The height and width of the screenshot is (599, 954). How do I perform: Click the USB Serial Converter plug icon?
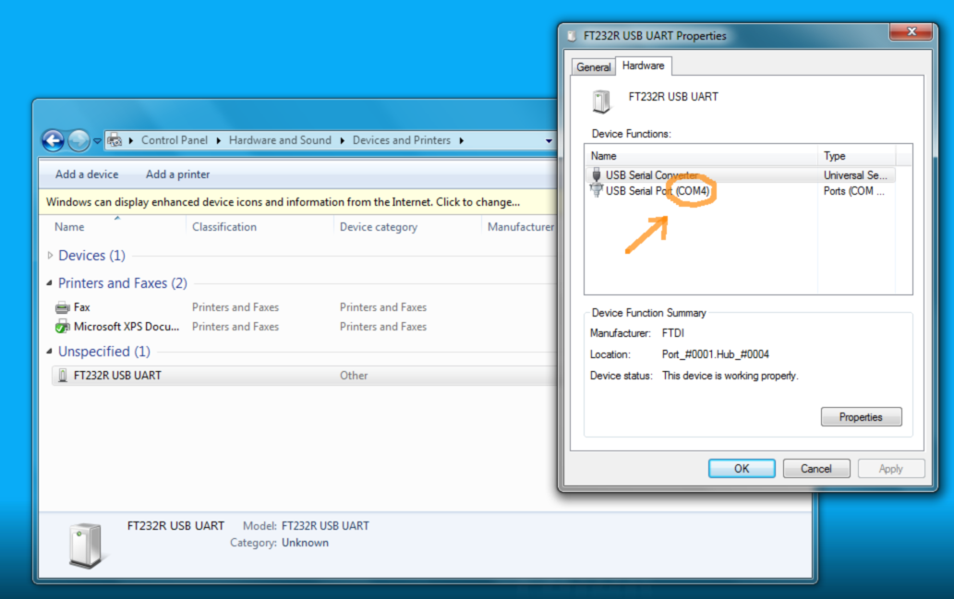coord(597,175)
